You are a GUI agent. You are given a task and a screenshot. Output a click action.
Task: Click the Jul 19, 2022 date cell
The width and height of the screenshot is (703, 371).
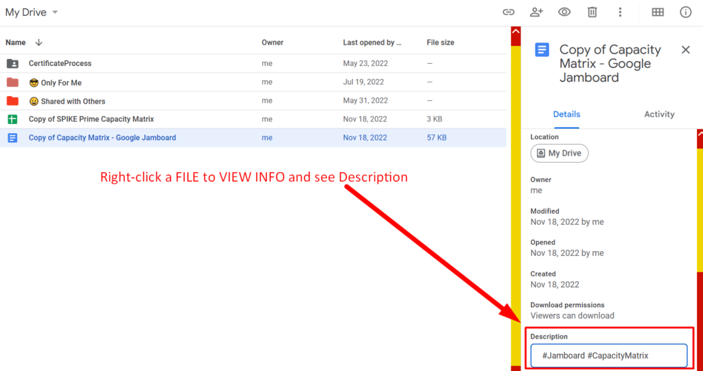(364, 82)
